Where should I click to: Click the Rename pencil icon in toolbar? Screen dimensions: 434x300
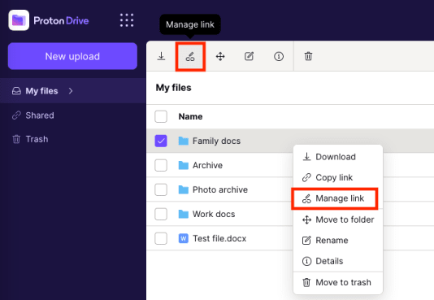click(x=250, y=56)
